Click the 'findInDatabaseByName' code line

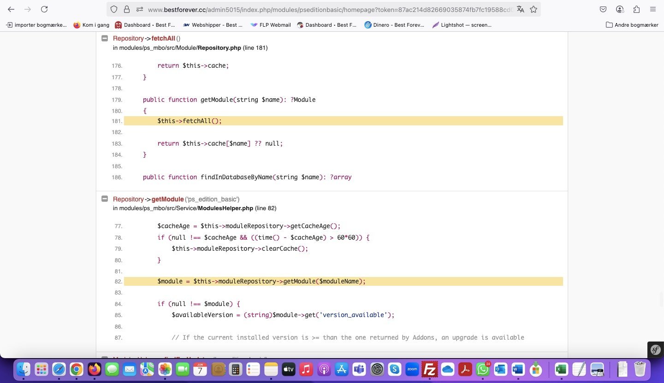(247, 177)
